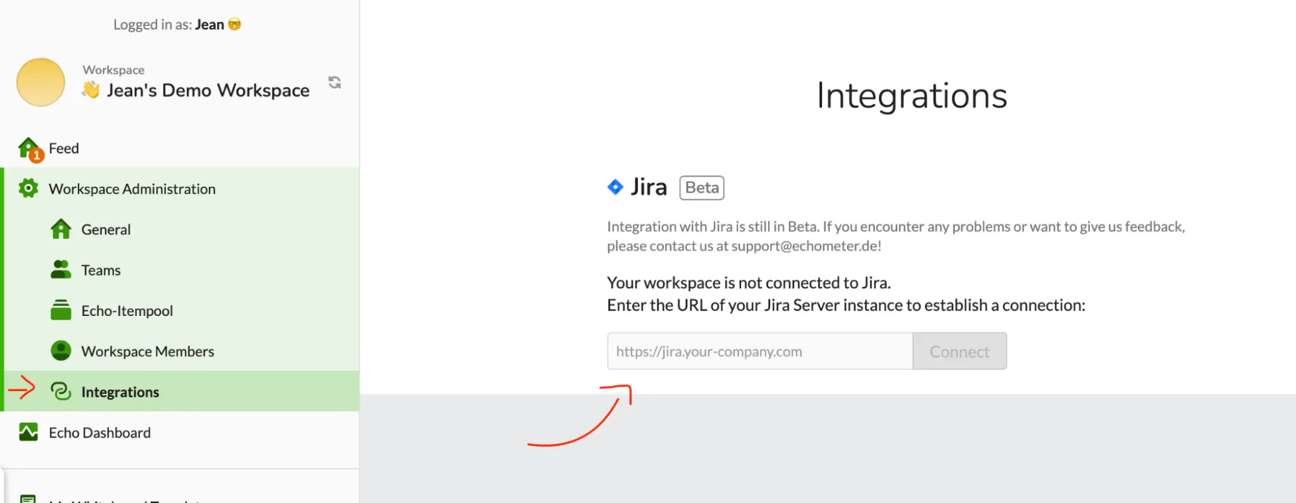Click the Echo-Itempool stack icon
Viewport: 1296px width, 503px height.
tap(61, 310)
